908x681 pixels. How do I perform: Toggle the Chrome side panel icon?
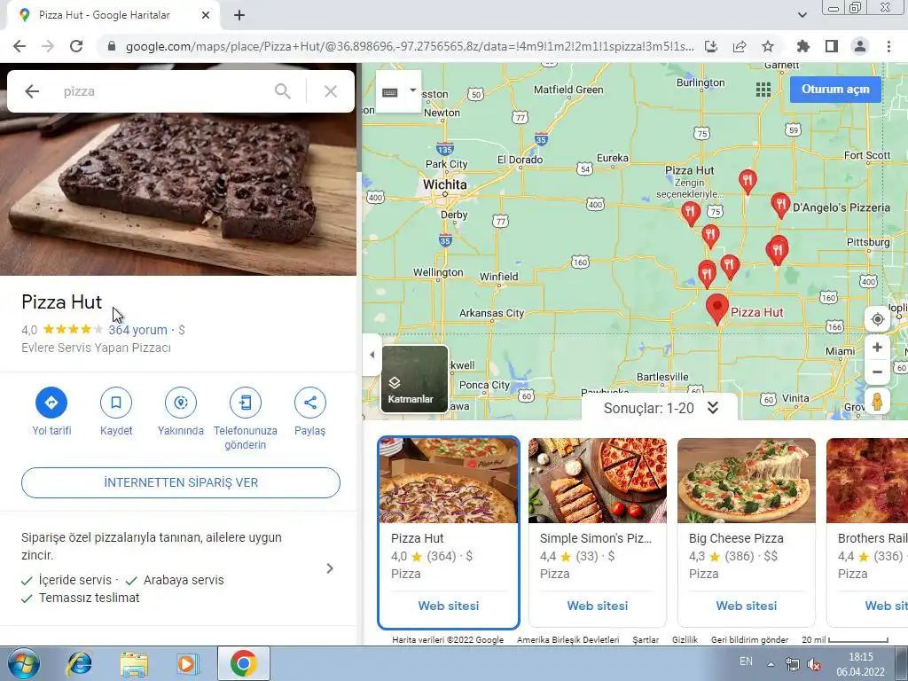tap(832, 46)
